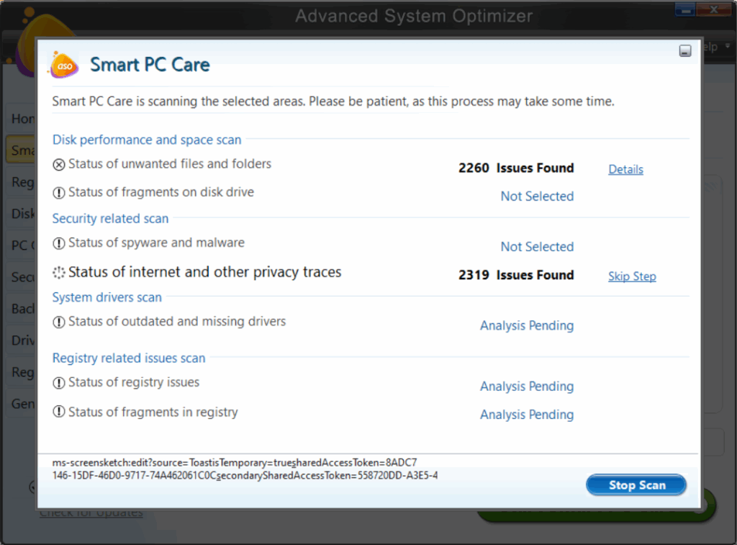The width and height of the screenshot is (737, 545).
Task: Click Check for Updates link in background window
Action: [x=91, y=513]
